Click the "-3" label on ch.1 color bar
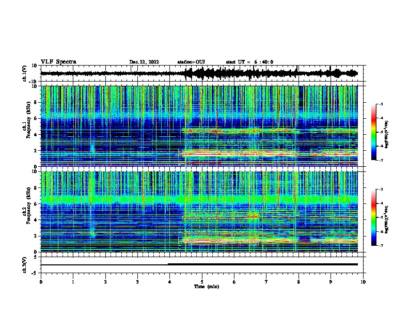This screenshot has height=316, width=409. [x=381, y=104]
